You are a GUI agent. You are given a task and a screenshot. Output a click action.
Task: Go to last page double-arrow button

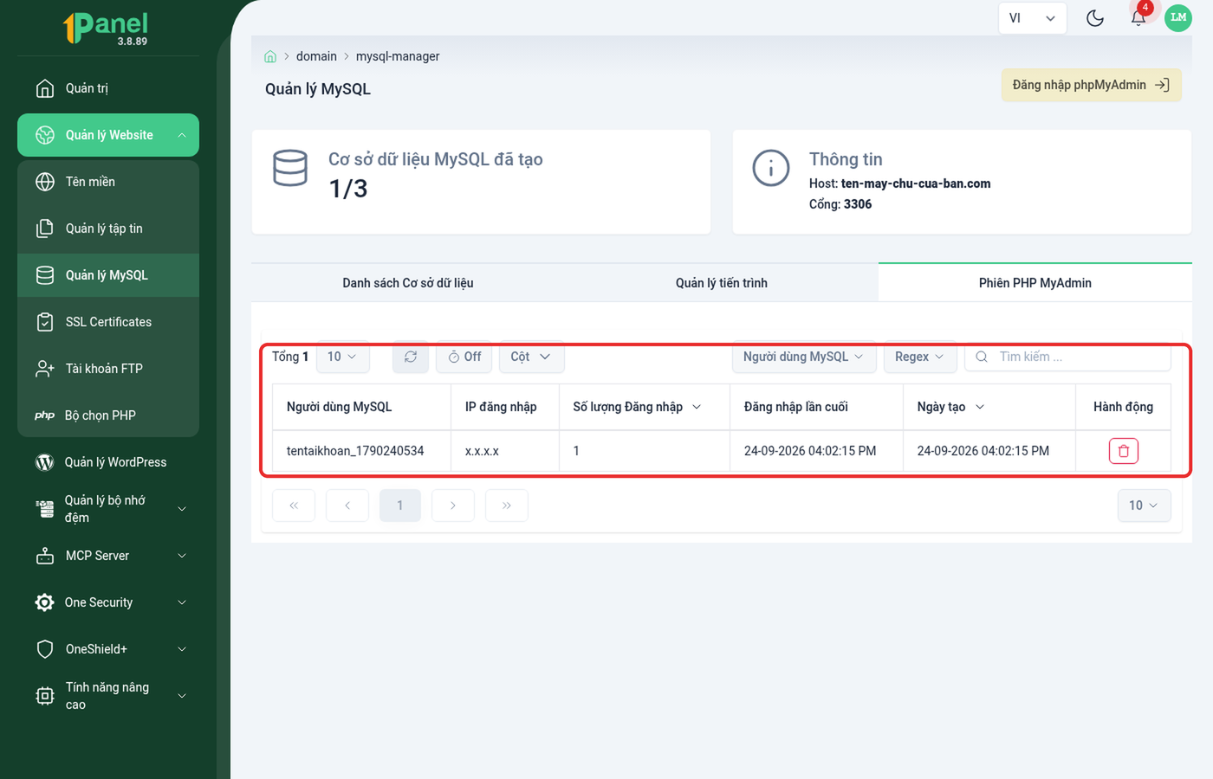pos(507,505)
